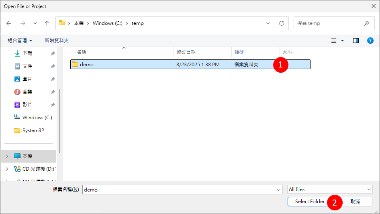Open 影片 in the sidebar
The height and width of the screenshot is (214, 380).
[27, 105]
